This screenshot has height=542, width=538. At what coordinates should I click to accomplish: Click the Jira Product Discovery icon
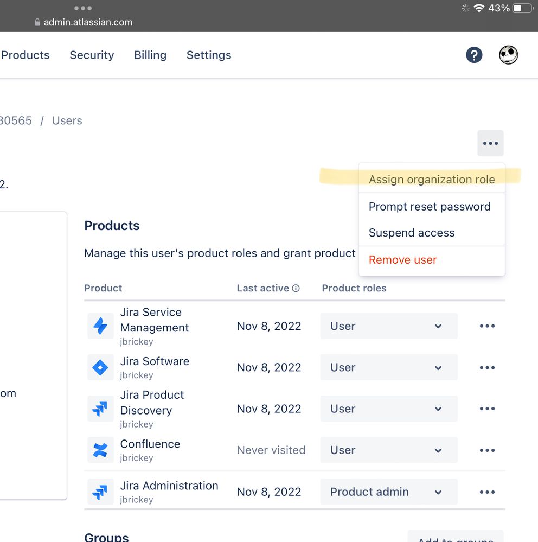(x=100, y=409)
